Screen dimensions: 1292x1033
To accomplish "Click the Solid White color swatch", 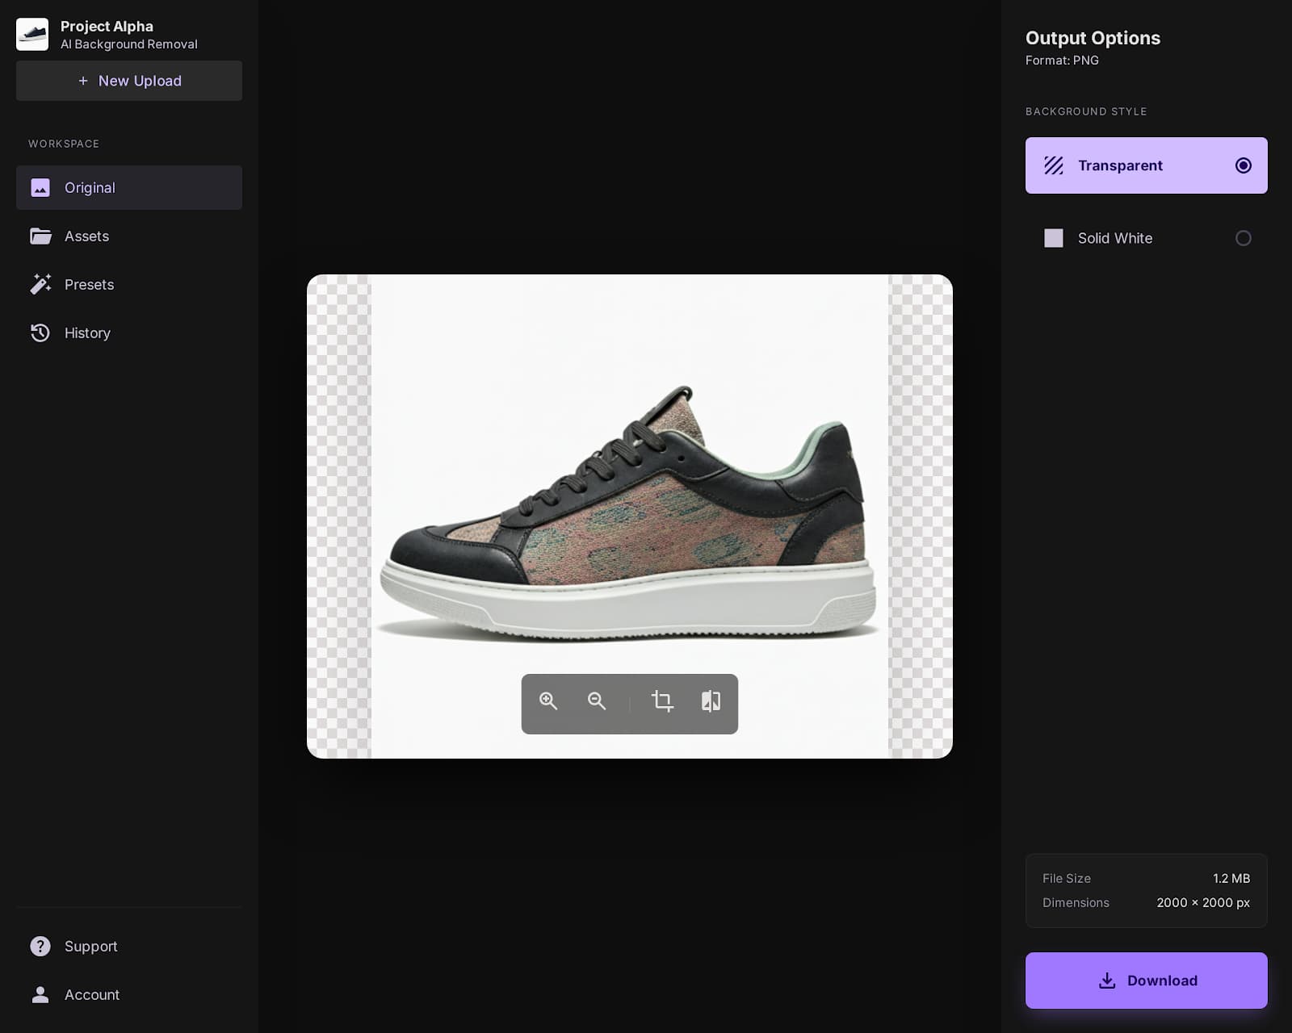I will click(x=1053, y=238).
